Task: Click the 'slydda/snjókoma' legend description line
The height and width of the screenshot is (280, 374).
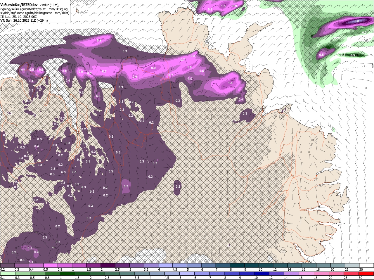Action: pos(35,13)
